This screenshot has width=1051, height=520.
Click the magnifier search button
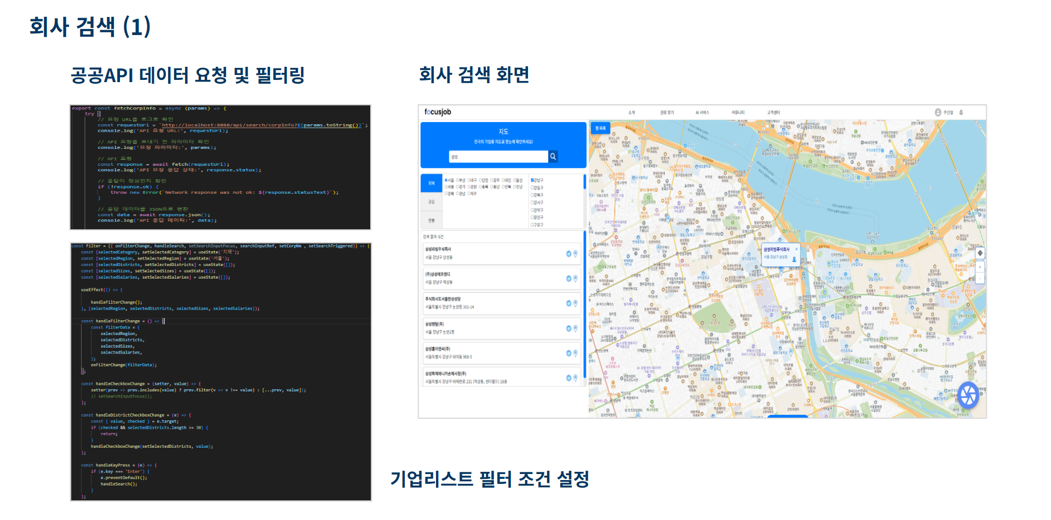click(553, 157)
